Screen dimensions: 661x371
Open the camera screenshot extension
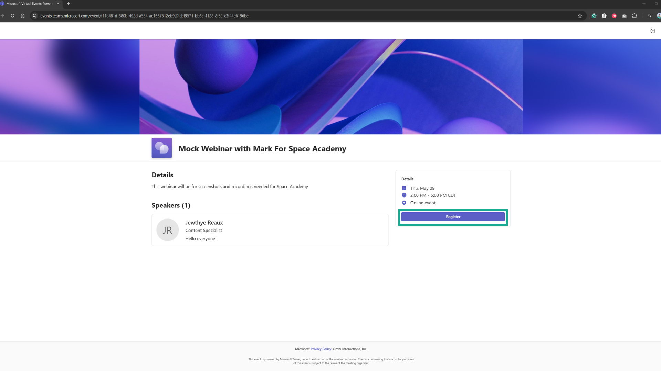pyautogui.click(x=624, y=16)
